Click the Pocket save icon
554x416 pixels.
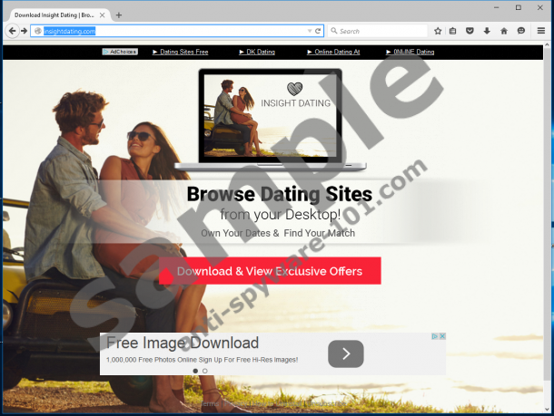pyautogui.click(x=470, y=31)
